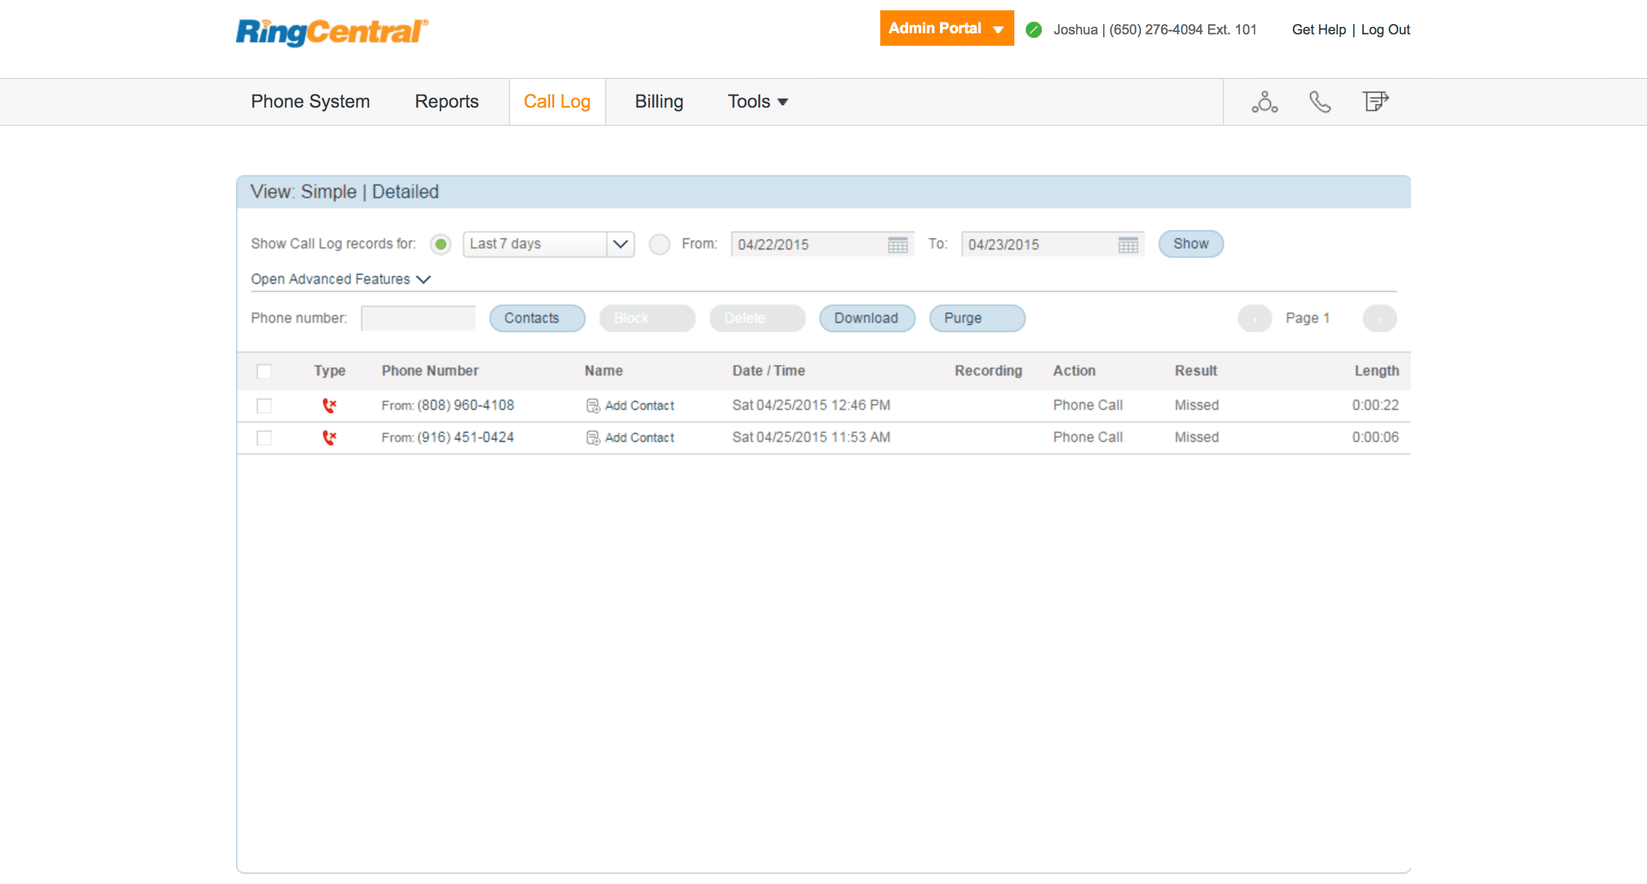
Task: Click the fax document icon in navigation bar
Action: point(1375,101)
